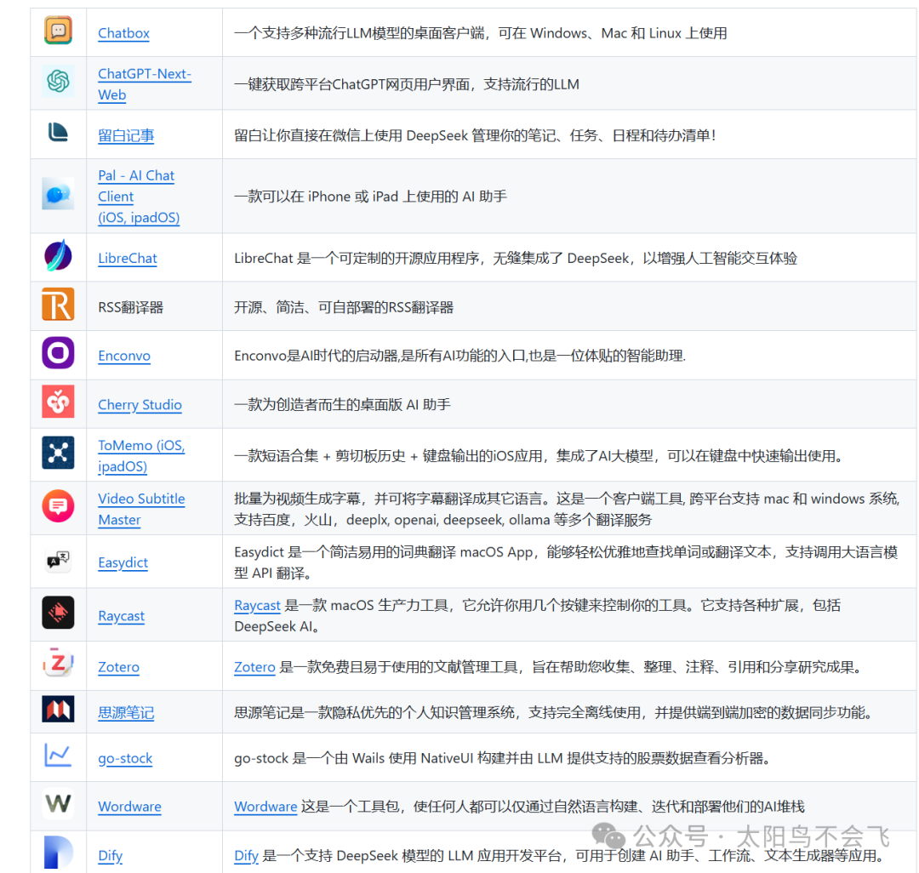Screen dimensions: 919x873
Task: Click the go-stock chart icon
Action: (x=58, y=756)
